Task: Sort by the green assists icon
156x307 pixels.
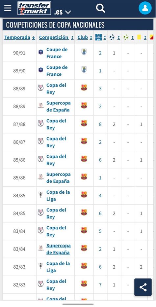Action: point(126,37)
